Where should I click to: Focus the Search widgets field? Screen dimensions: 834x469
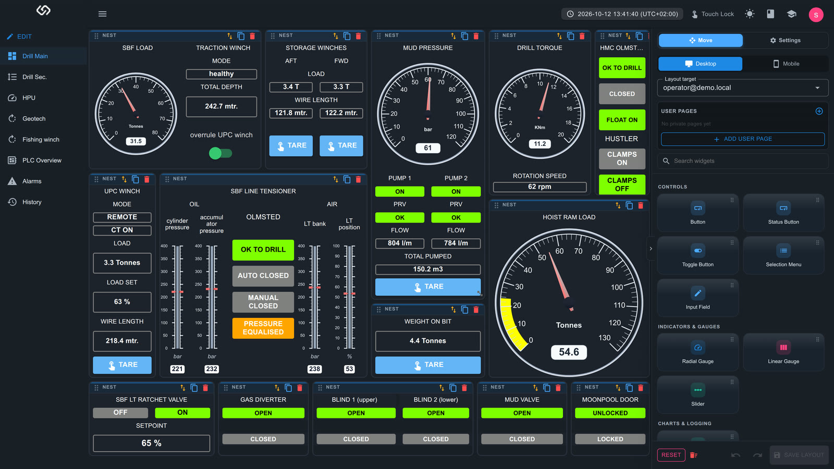[x=743, y=161]
